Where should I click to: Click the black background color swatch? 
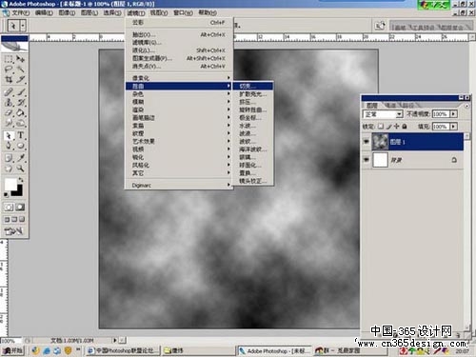click(x=18, y=190)
